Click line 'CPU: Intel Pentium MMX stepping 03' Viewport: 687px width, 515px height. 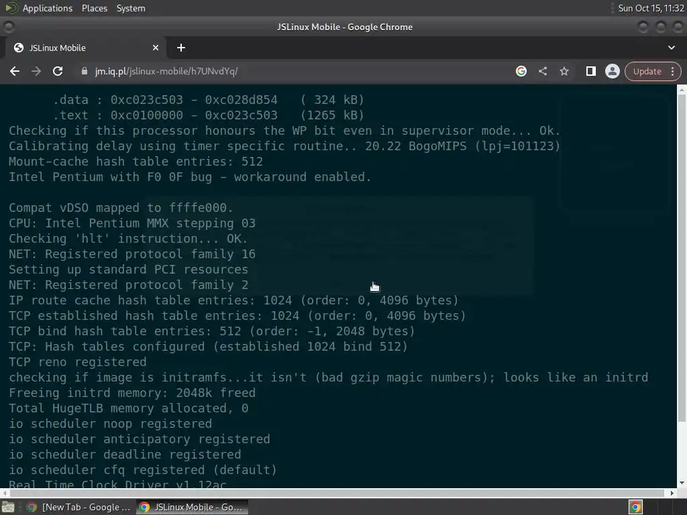132,223
